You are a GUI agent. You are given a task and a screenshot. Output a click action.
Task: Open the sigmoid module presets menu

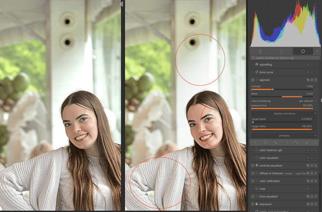pos(316,80)
